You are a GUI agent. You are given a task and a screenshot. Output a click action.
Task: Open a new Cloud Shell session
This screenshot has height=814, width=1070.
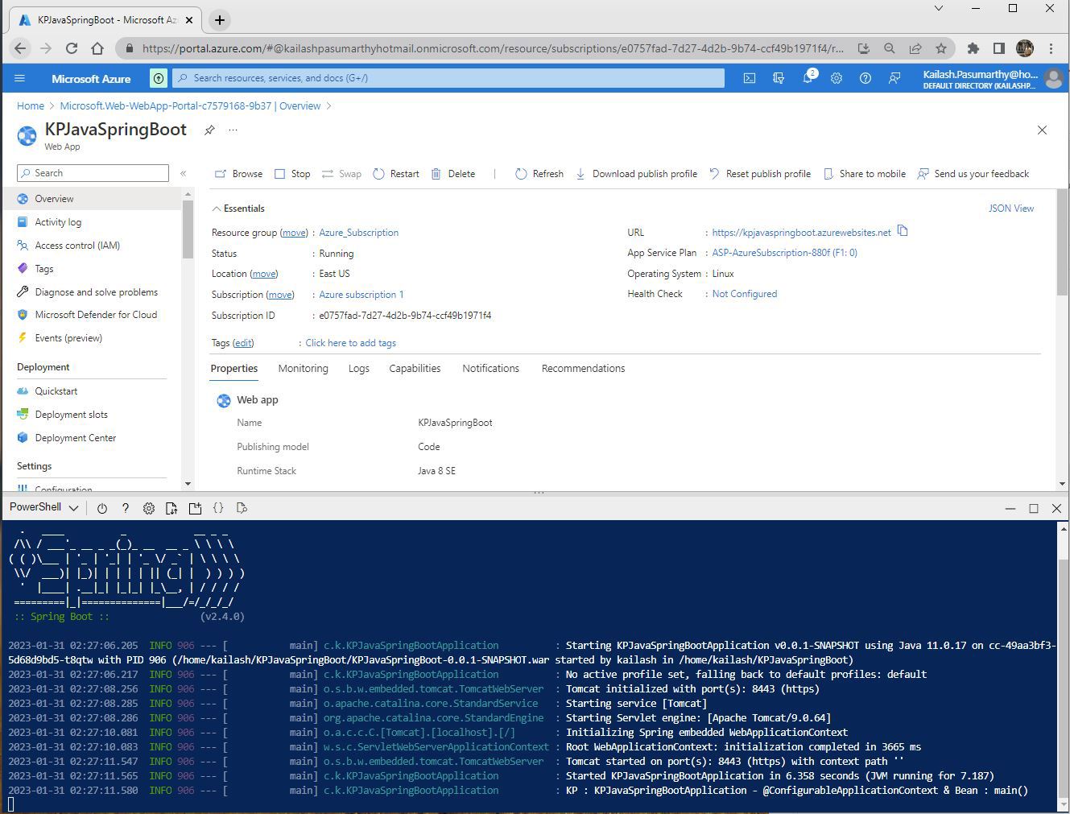click(x=195, y=508)
